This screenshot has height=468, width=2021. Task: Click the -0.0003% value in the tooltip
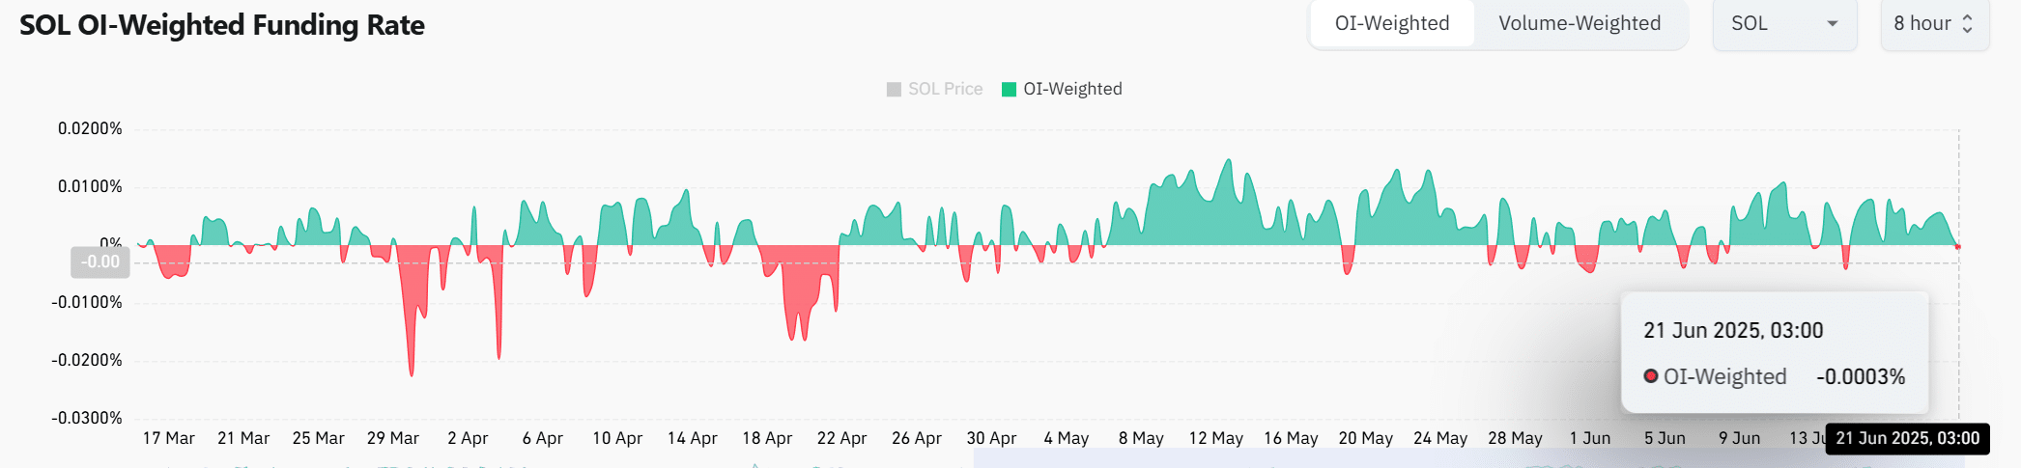pyautogui.click(x=1861, y=376)
